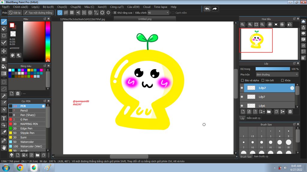This screenshot has width=307, height=172.
Task: Open the Time-lapse menu
Action: pyautogui.click(x=161, y=7)
